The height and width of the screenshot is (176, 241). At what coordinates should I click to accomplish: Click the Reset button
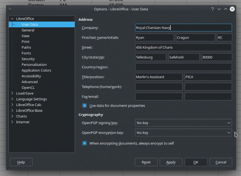(x=146, y=162)
